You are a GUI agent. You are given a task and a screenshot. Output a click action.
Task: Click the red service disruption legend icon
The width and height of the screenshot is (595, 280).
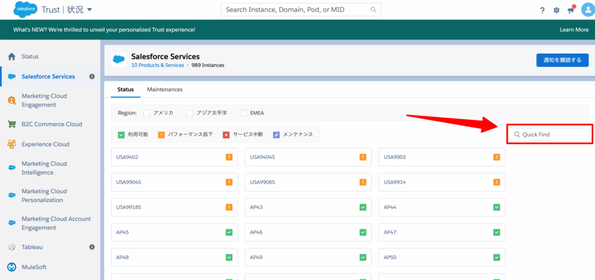[226, 135]
